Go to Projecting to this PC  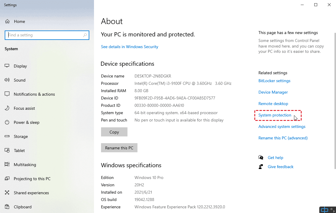point(32,179)
